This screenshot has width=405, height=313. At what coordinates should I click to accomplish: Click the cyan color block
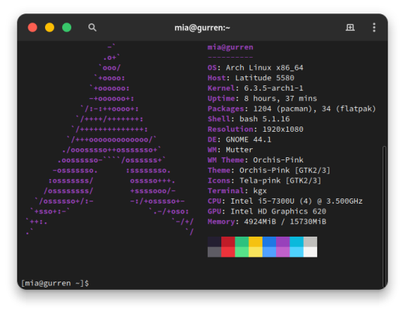296,242
